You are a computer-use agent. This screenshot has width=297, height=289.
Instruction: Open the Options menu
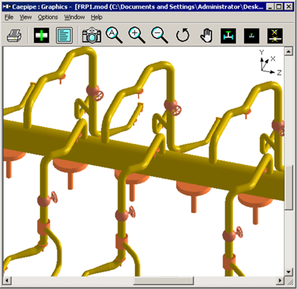tap(48, 17)
